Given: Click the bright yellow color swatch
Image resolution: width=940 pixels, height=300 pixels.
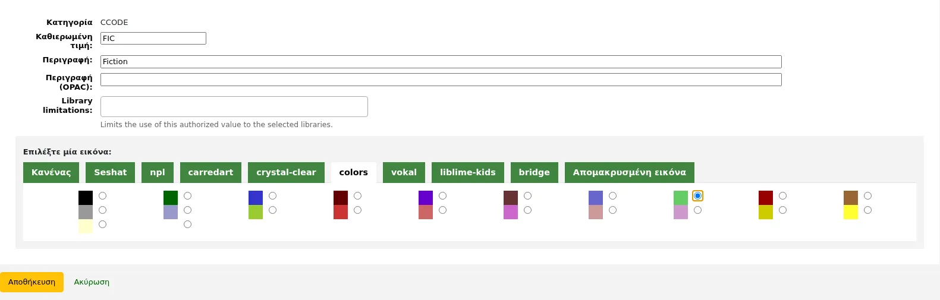Looking at the screenshot, I should [851, 212].
